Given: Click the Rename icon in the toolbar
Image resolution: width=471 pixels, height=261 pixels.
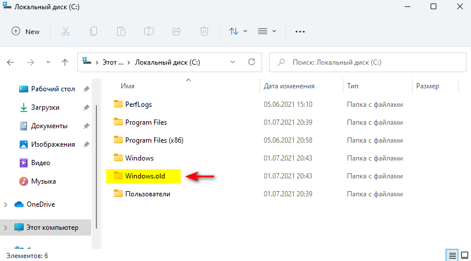Looking at the screenshot, I should (149, 31).
